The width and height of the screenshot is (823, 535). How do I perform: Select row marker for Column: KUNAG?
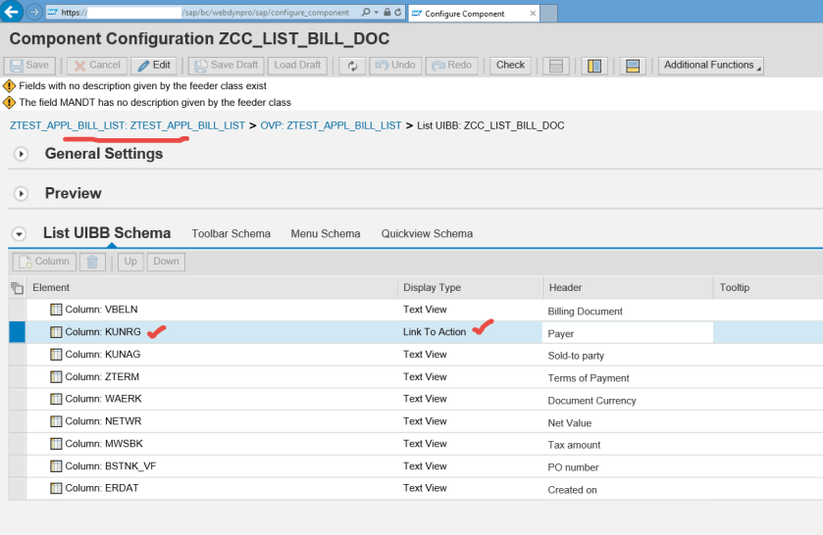[16, 355]
